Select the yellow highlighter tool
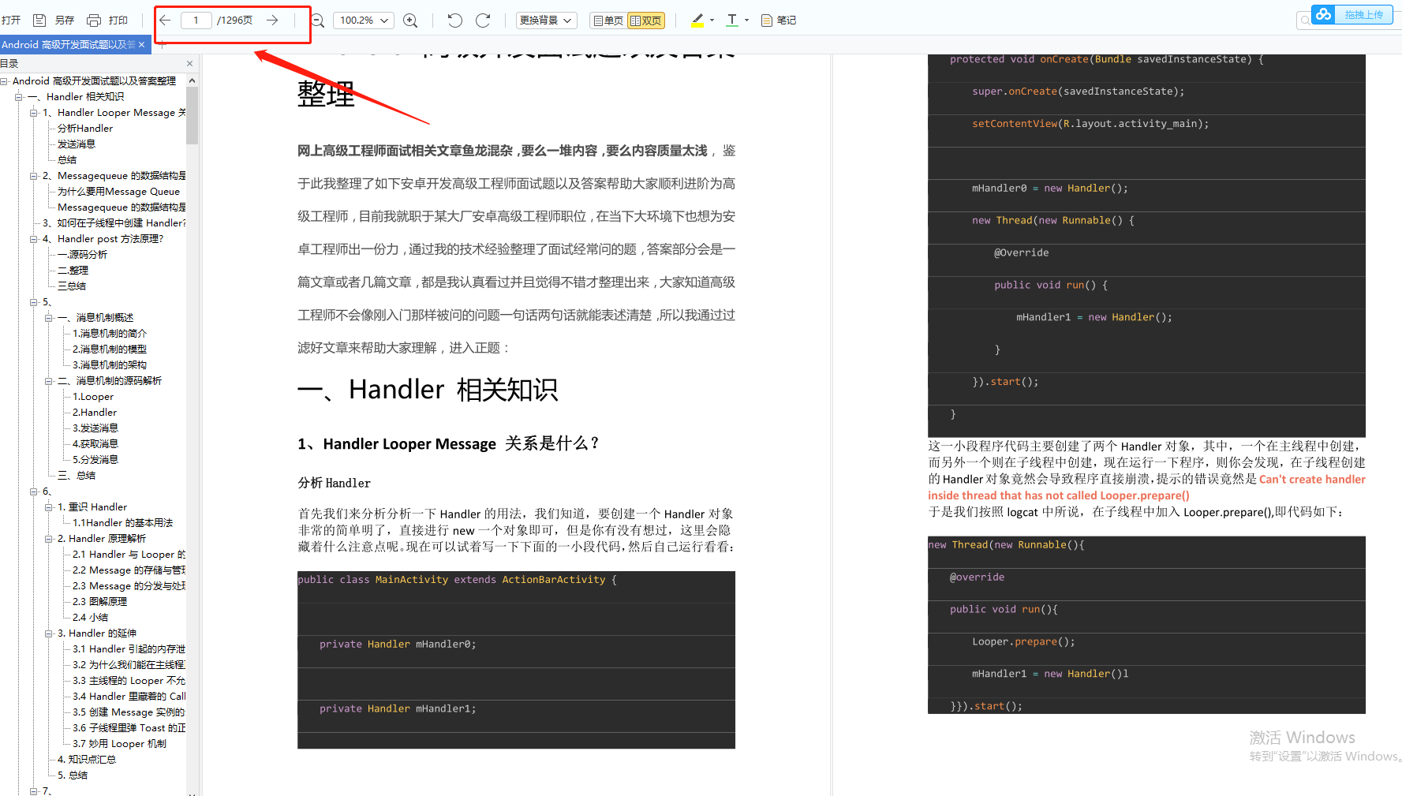 (697, 20)
